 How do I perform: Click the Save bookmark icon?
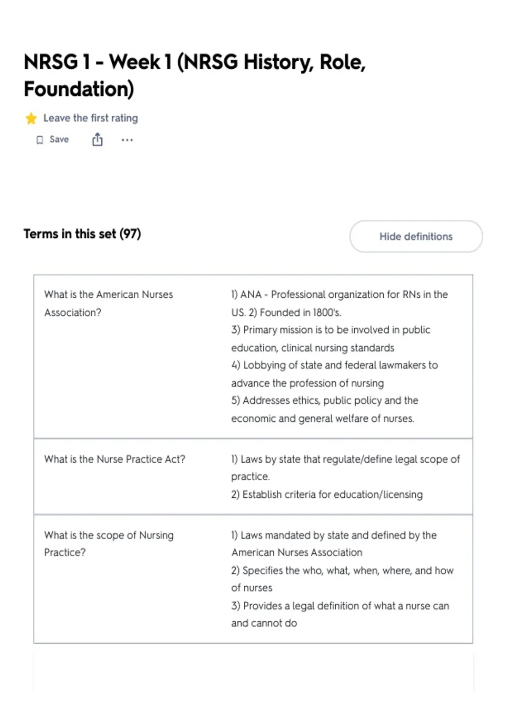40,140
